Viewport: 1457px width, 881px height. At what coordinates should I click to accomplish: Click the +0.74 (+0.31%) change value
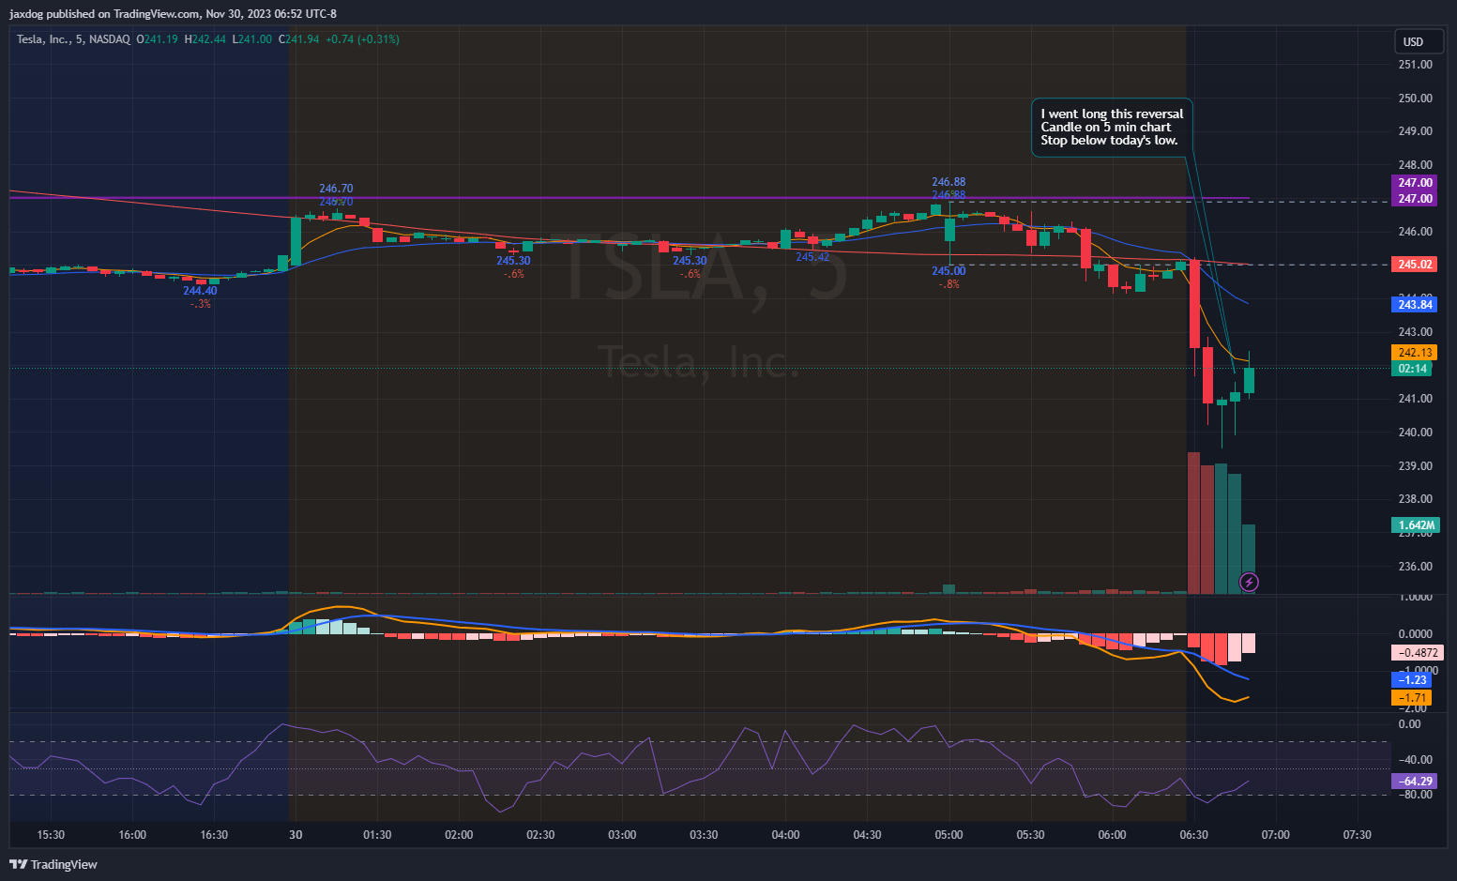[x=362, y=39]
